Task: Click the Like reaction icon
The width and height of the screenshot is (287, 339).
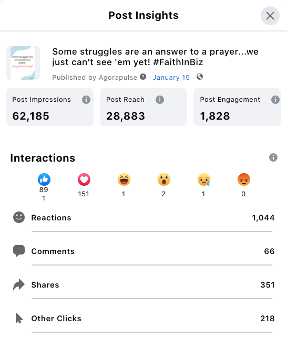Action: pyautogui.click(x=44, y=179)
